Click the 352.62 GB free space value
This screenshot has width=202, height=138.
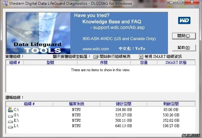[x=171, y=121]
